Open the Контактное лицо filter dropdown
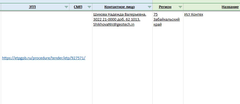This screenshot has height=104, width=240. [x=150, y=7]
